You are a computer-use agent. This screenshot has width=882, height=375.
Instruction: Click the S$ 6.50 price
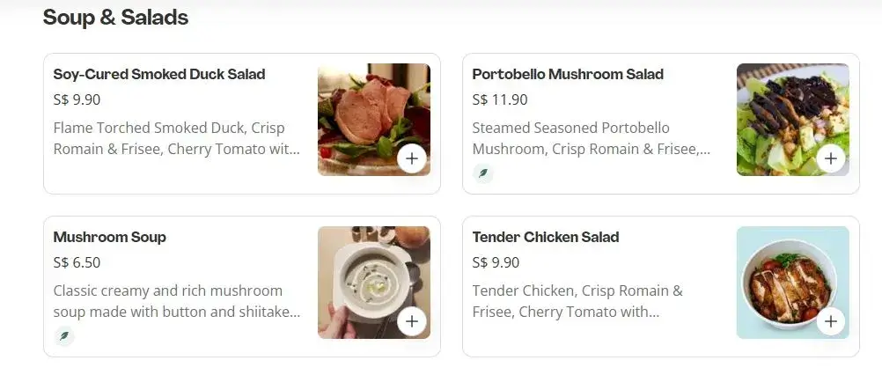coord(77,262)
